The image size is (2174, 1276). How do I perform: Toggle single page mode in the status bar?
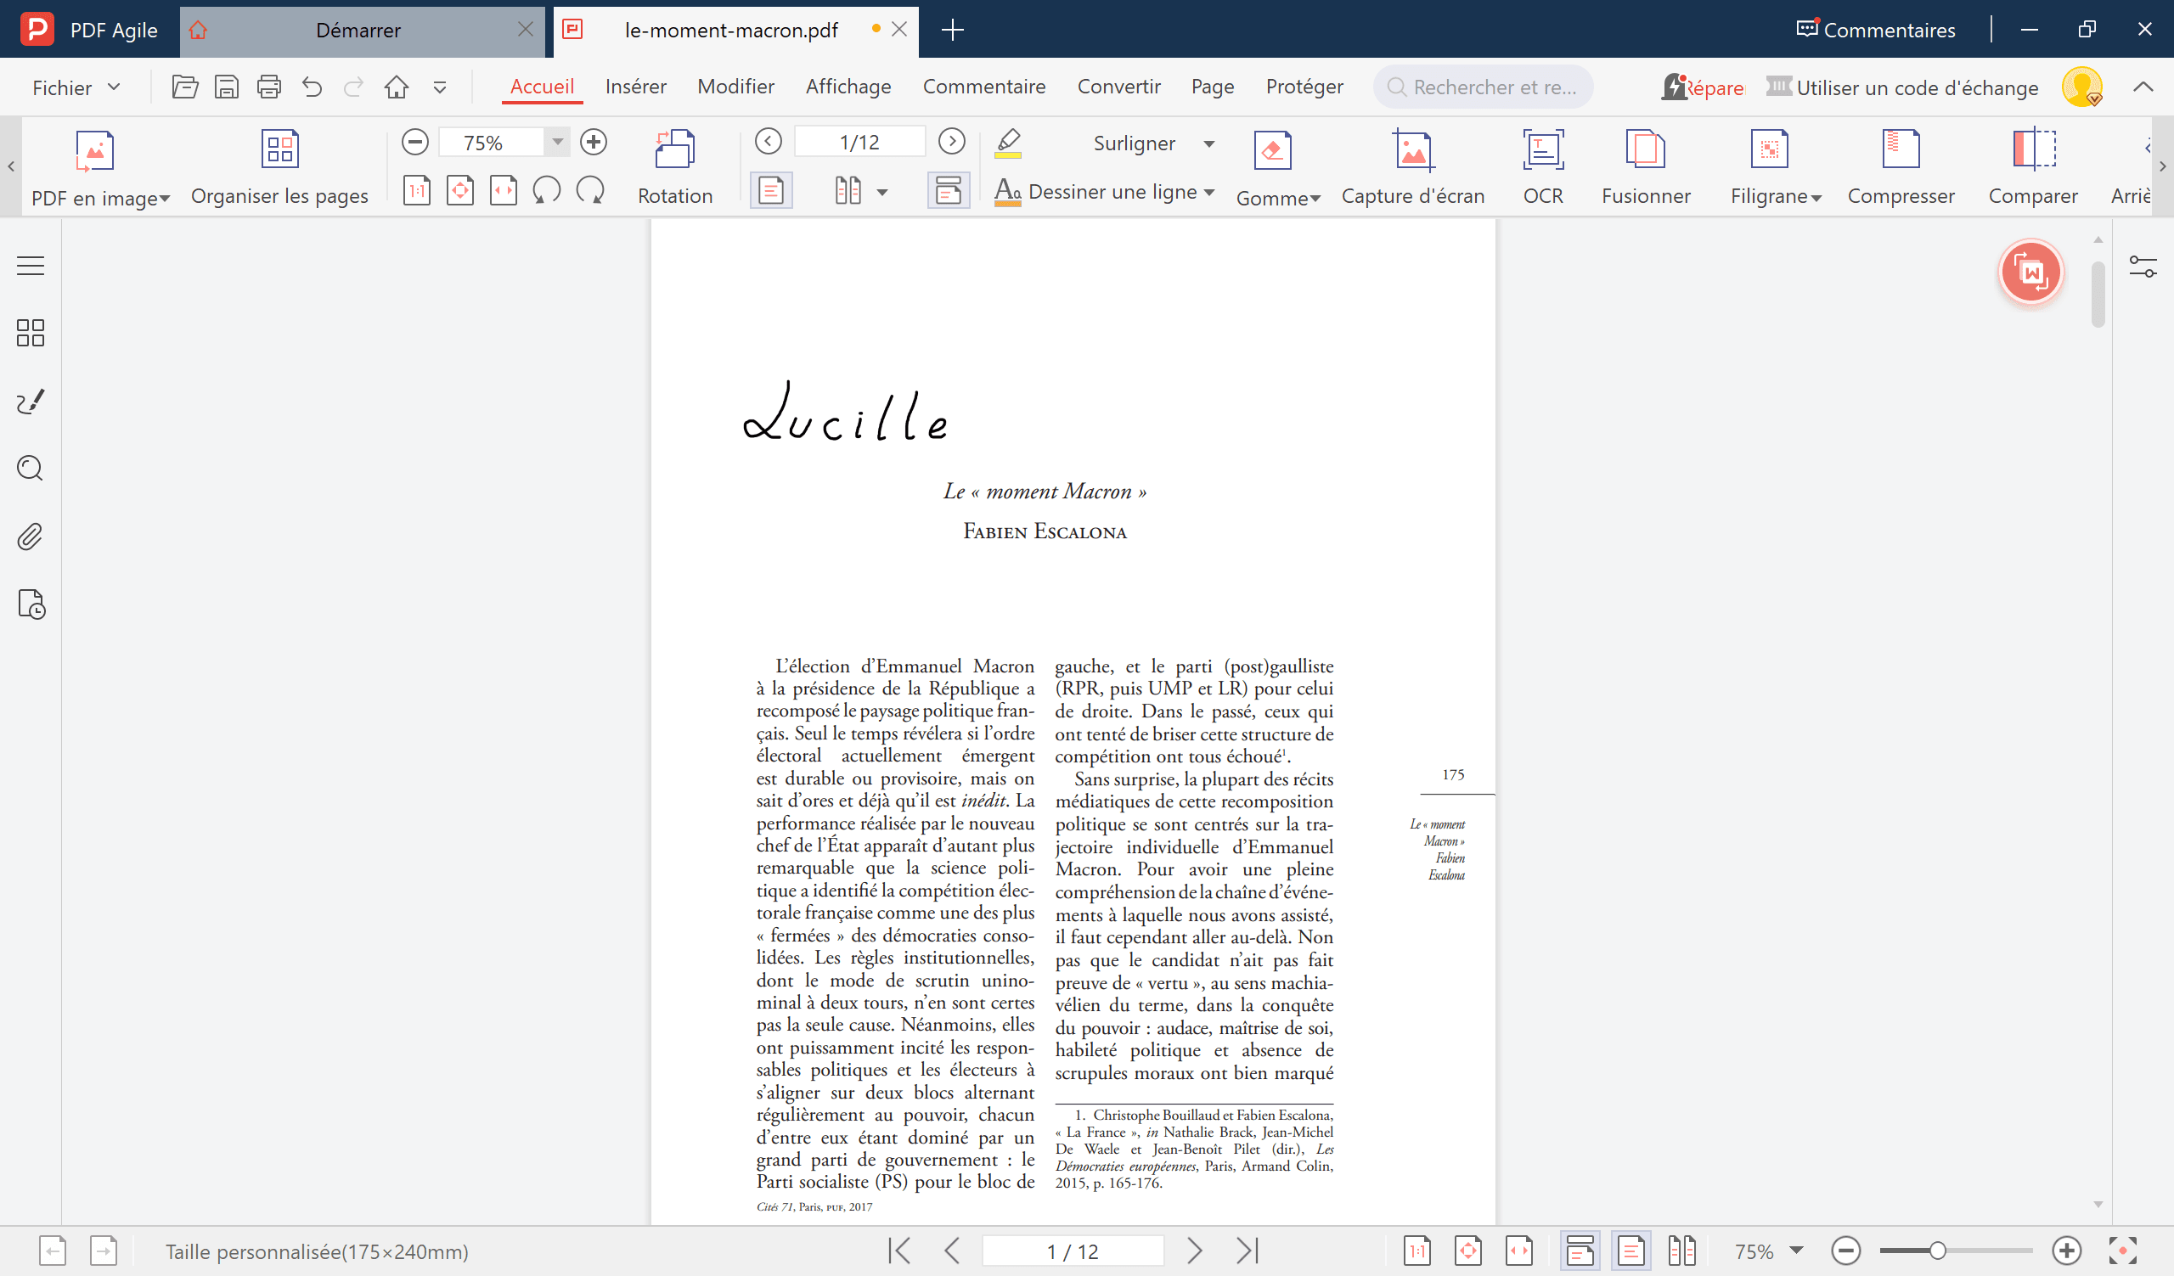(1630, 1251)
